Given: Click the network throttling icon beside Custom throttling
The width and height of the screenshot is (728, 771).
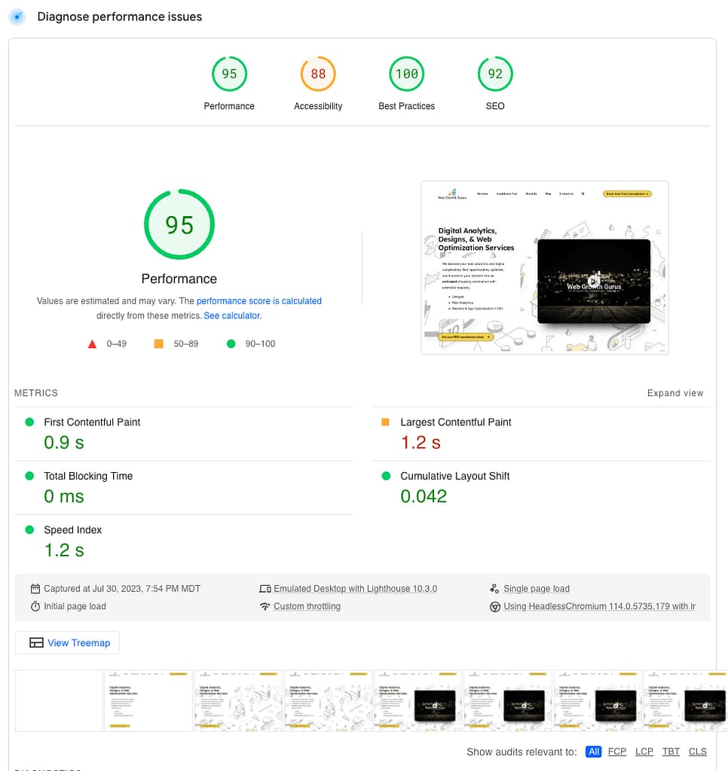Looking at the screenshot, I should tap(264, 606).
